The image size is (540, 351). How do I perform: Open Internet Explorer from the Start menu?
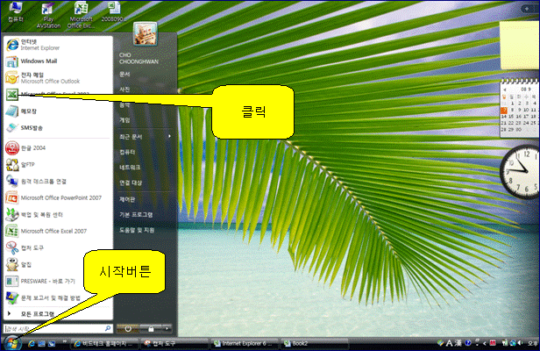pos(58,45)
